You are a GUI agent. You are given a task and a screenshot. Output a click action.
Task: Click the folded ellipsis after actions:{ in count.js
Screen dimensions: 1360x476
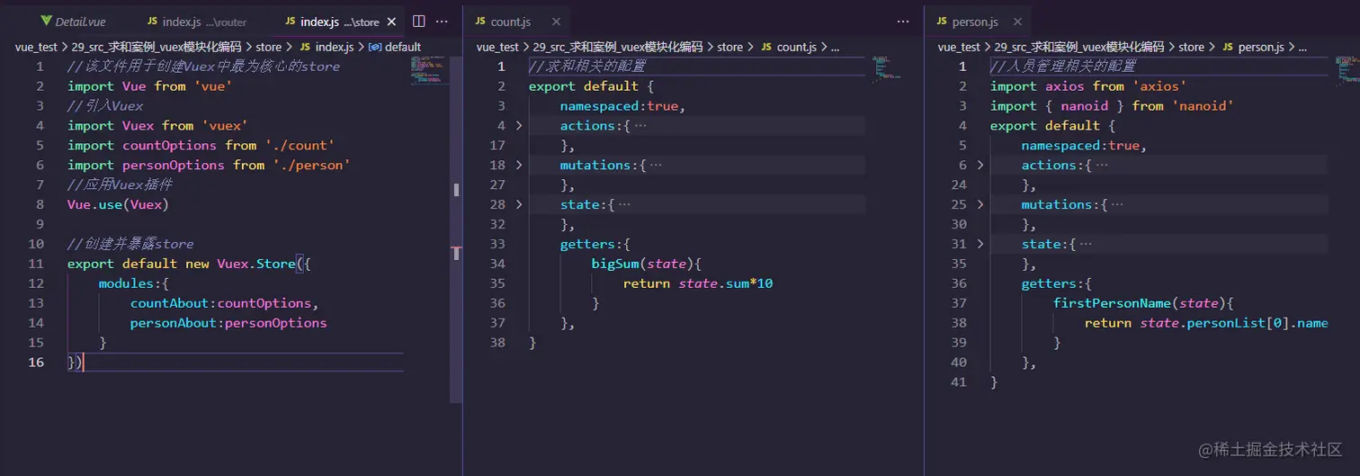(x=640, y=126)
